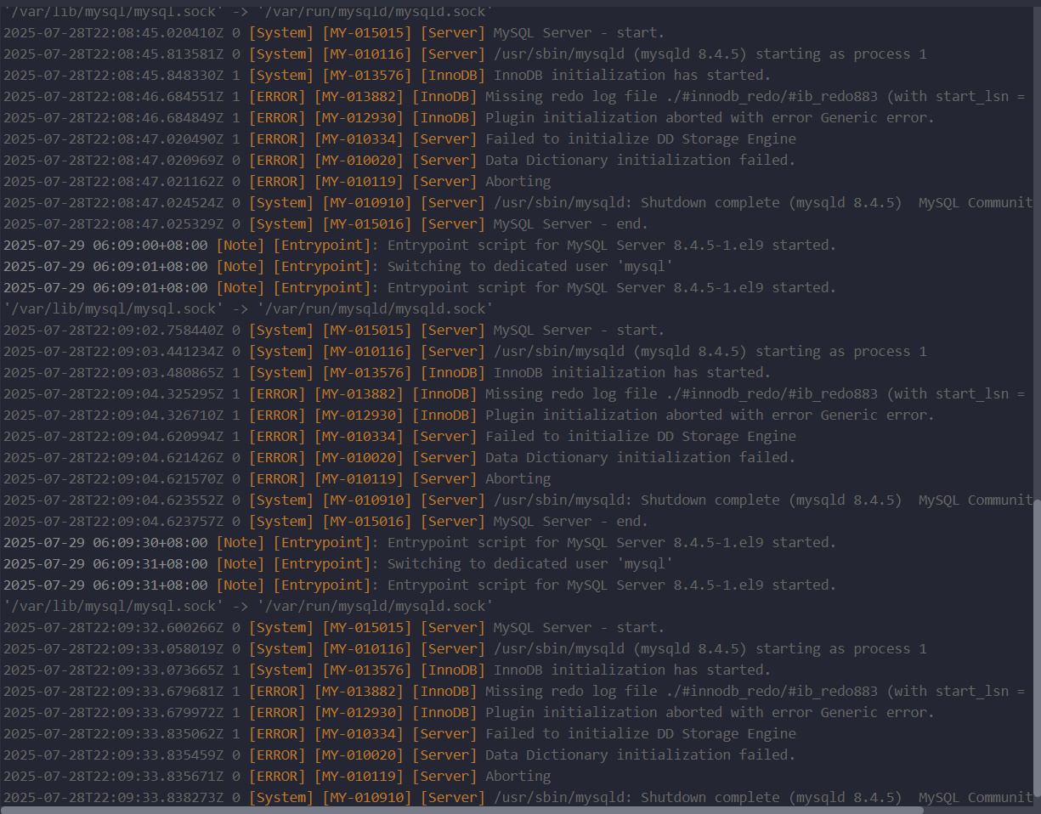This screenshot has width=1041, height=814.
Task: Click the horizontal scrollbar thumb
Action: click(462, 810)
